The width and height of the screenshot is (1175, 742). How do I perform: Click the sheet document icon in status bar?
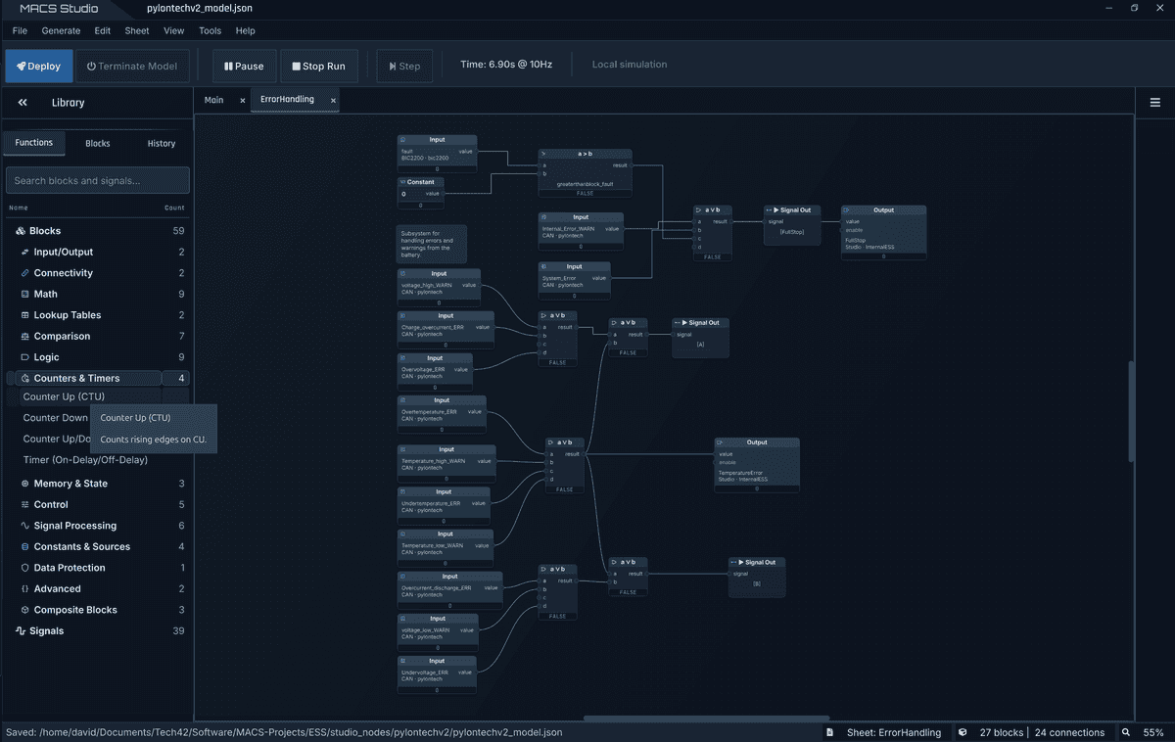click(x=830, y=732)
